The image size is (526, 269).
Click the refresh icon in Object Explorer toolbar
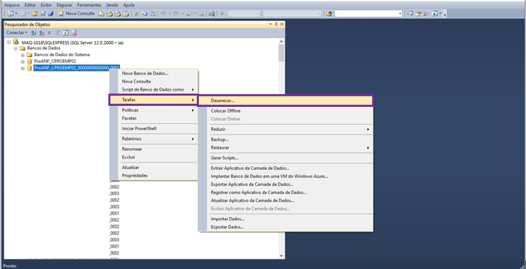(65, 32)
